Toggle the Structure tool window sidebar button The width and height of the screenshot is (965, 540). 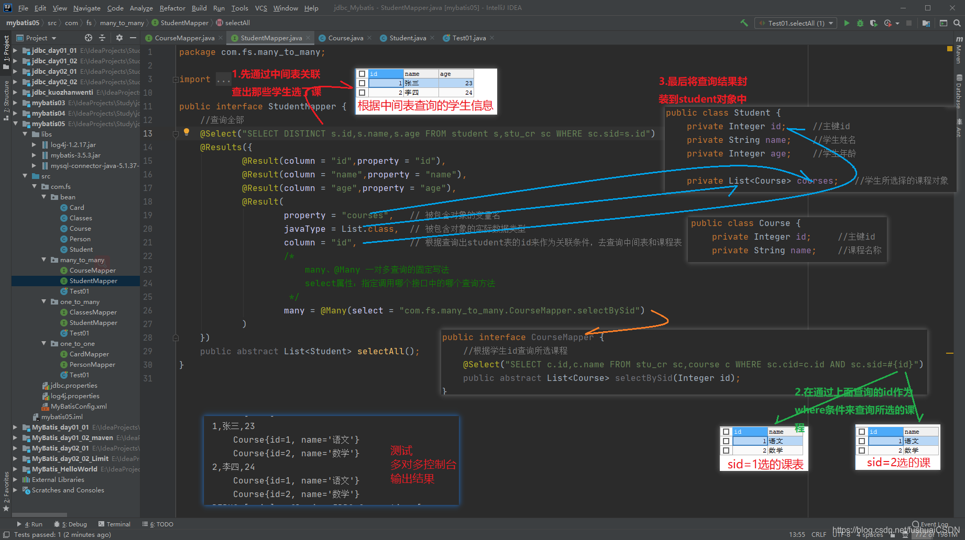pos(6,100)
